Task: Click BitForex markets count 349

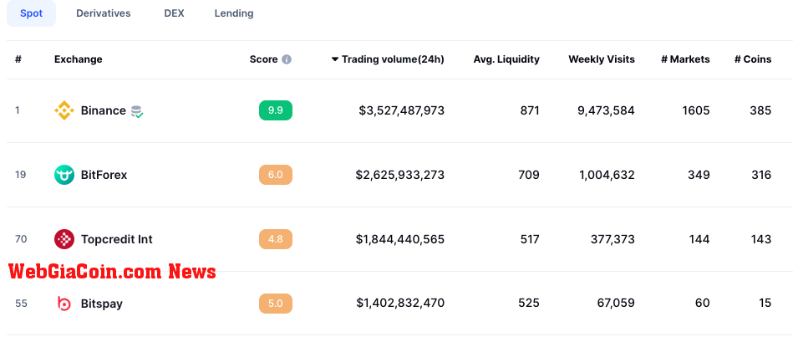Action: (x=699, y=175)
